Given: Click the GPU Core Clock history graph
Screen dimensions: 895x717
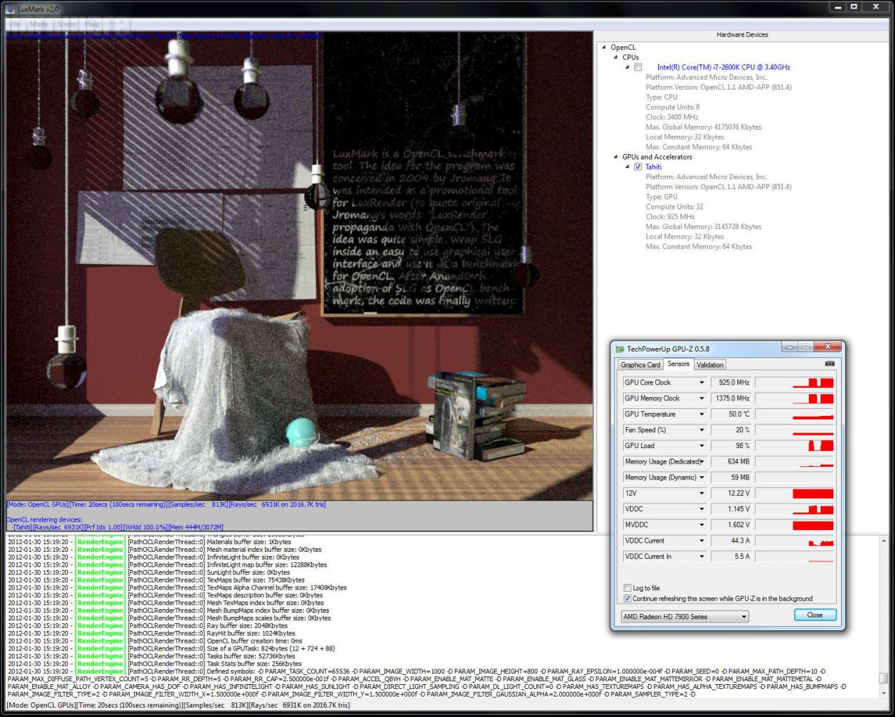Looking at the screenshot, I should (x=795, y=383).
